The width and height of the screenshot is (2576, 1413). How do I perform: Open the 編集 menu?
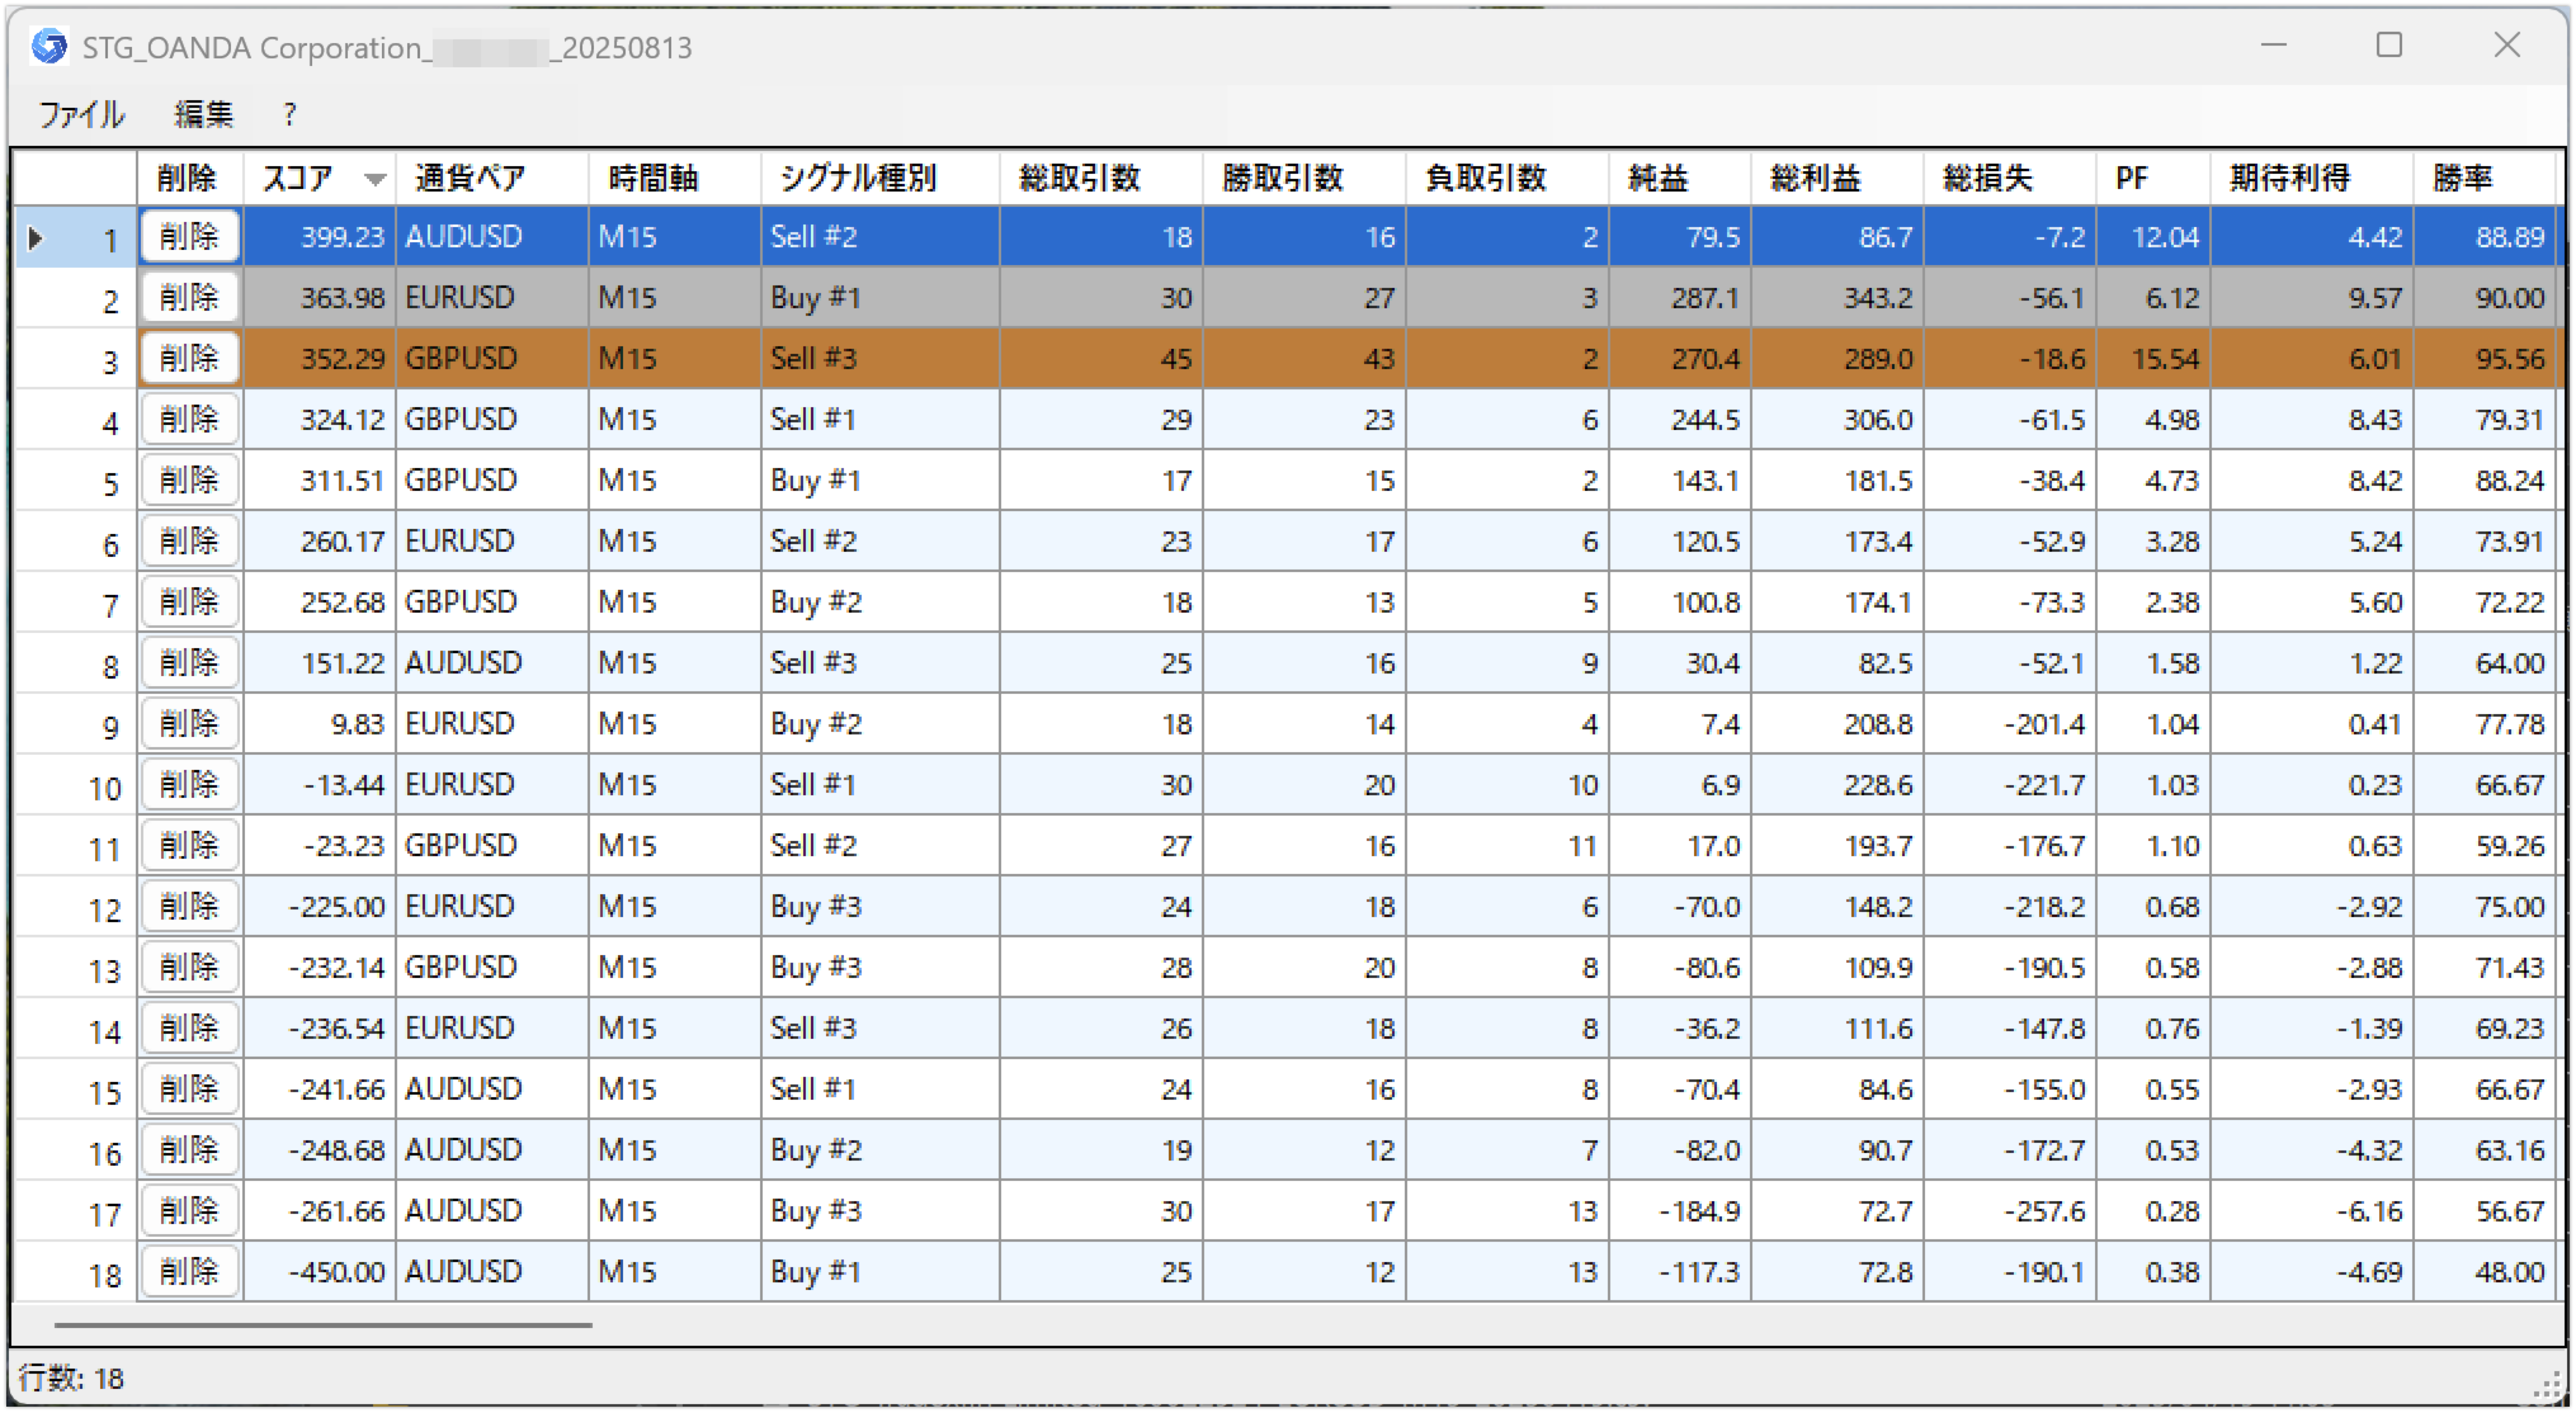click(203, 114)
